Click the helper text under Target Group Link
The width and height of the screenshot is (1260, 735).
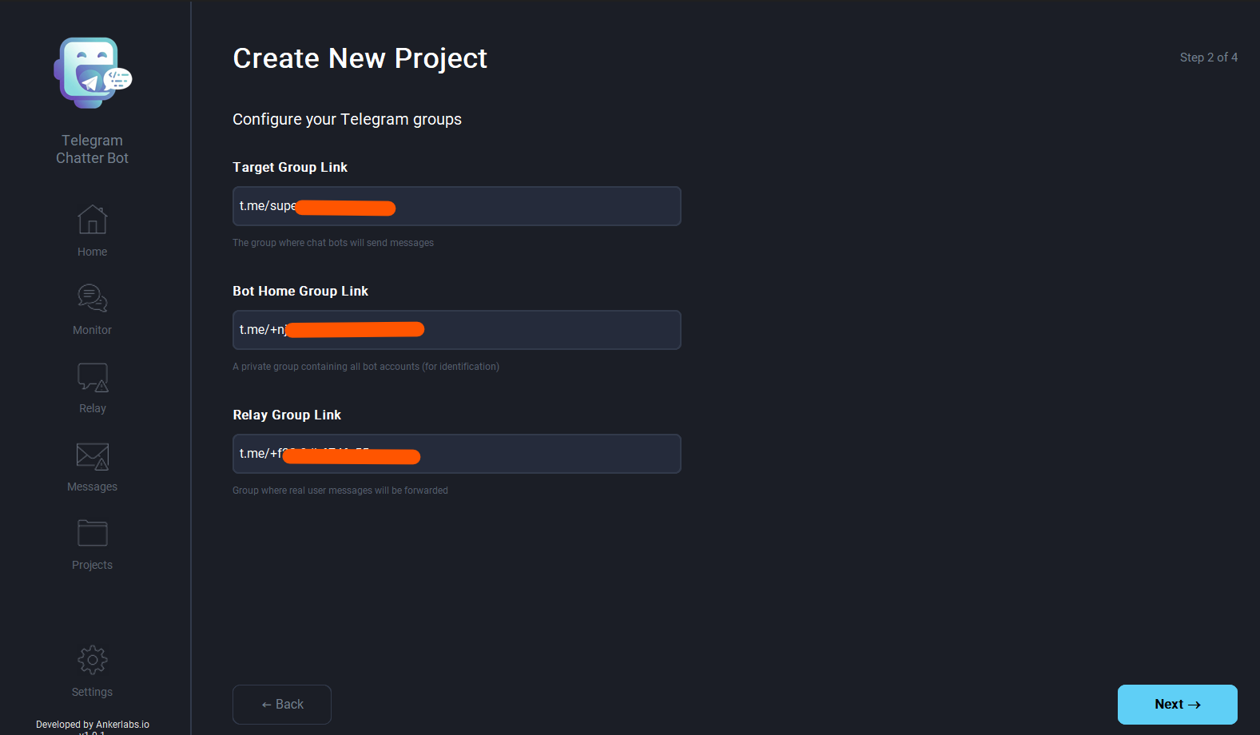(333, 242)
